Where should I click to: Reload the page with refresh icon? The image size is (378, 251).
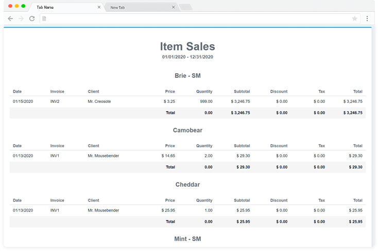[x=32, y=19]
